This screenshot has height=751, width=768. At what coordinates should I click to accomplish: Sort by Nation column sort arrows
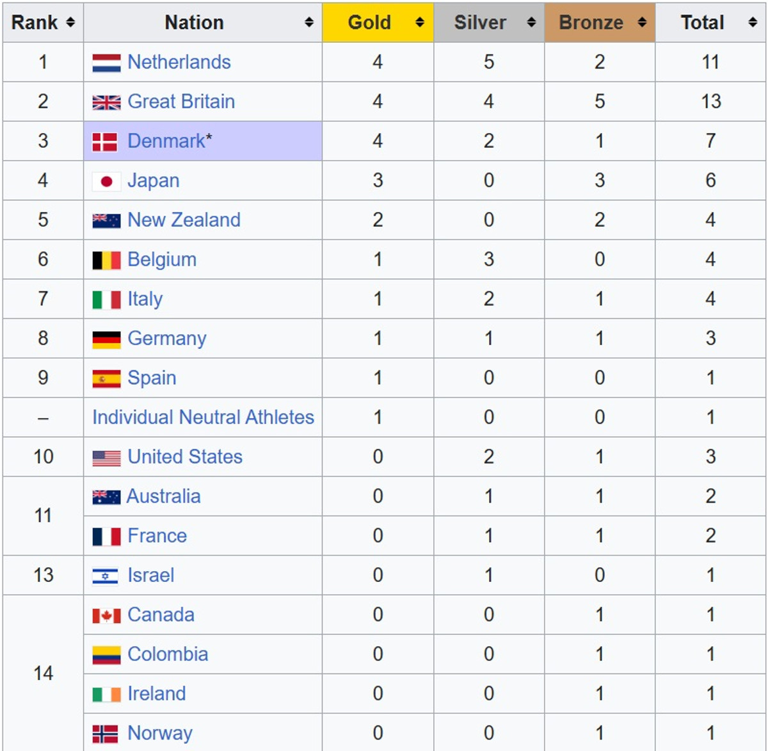pos(309,22)
